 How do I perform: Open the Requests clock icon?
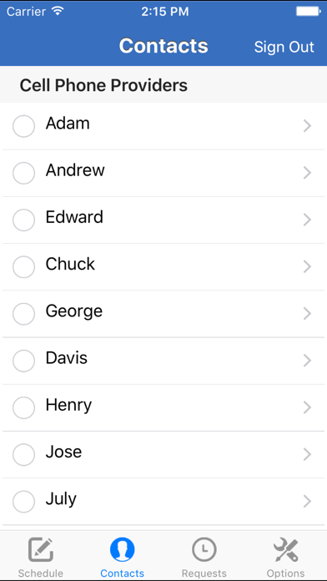[204, 549]
